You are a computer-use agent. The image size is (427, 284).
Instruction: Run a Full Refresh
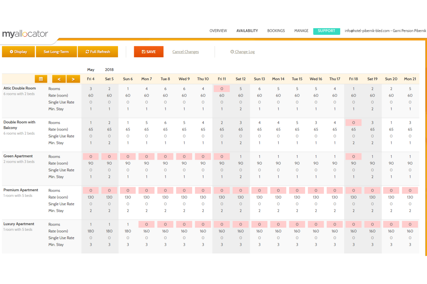[x=98, y=52]
